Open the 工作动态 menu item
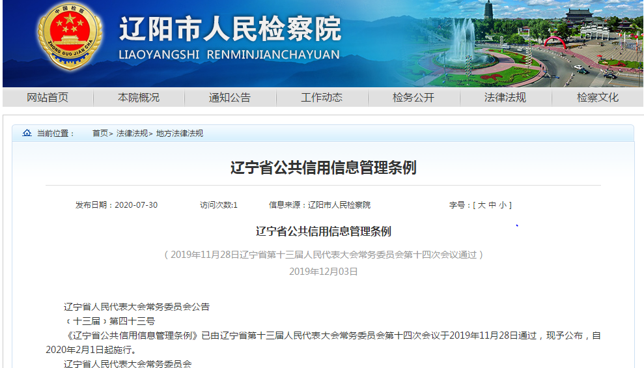The height and width of the screenshot is (368, 644). (x=322, y=97)
